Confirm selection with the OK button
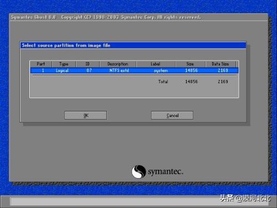This screenshot has width=277, height=208. pos(85,115)
